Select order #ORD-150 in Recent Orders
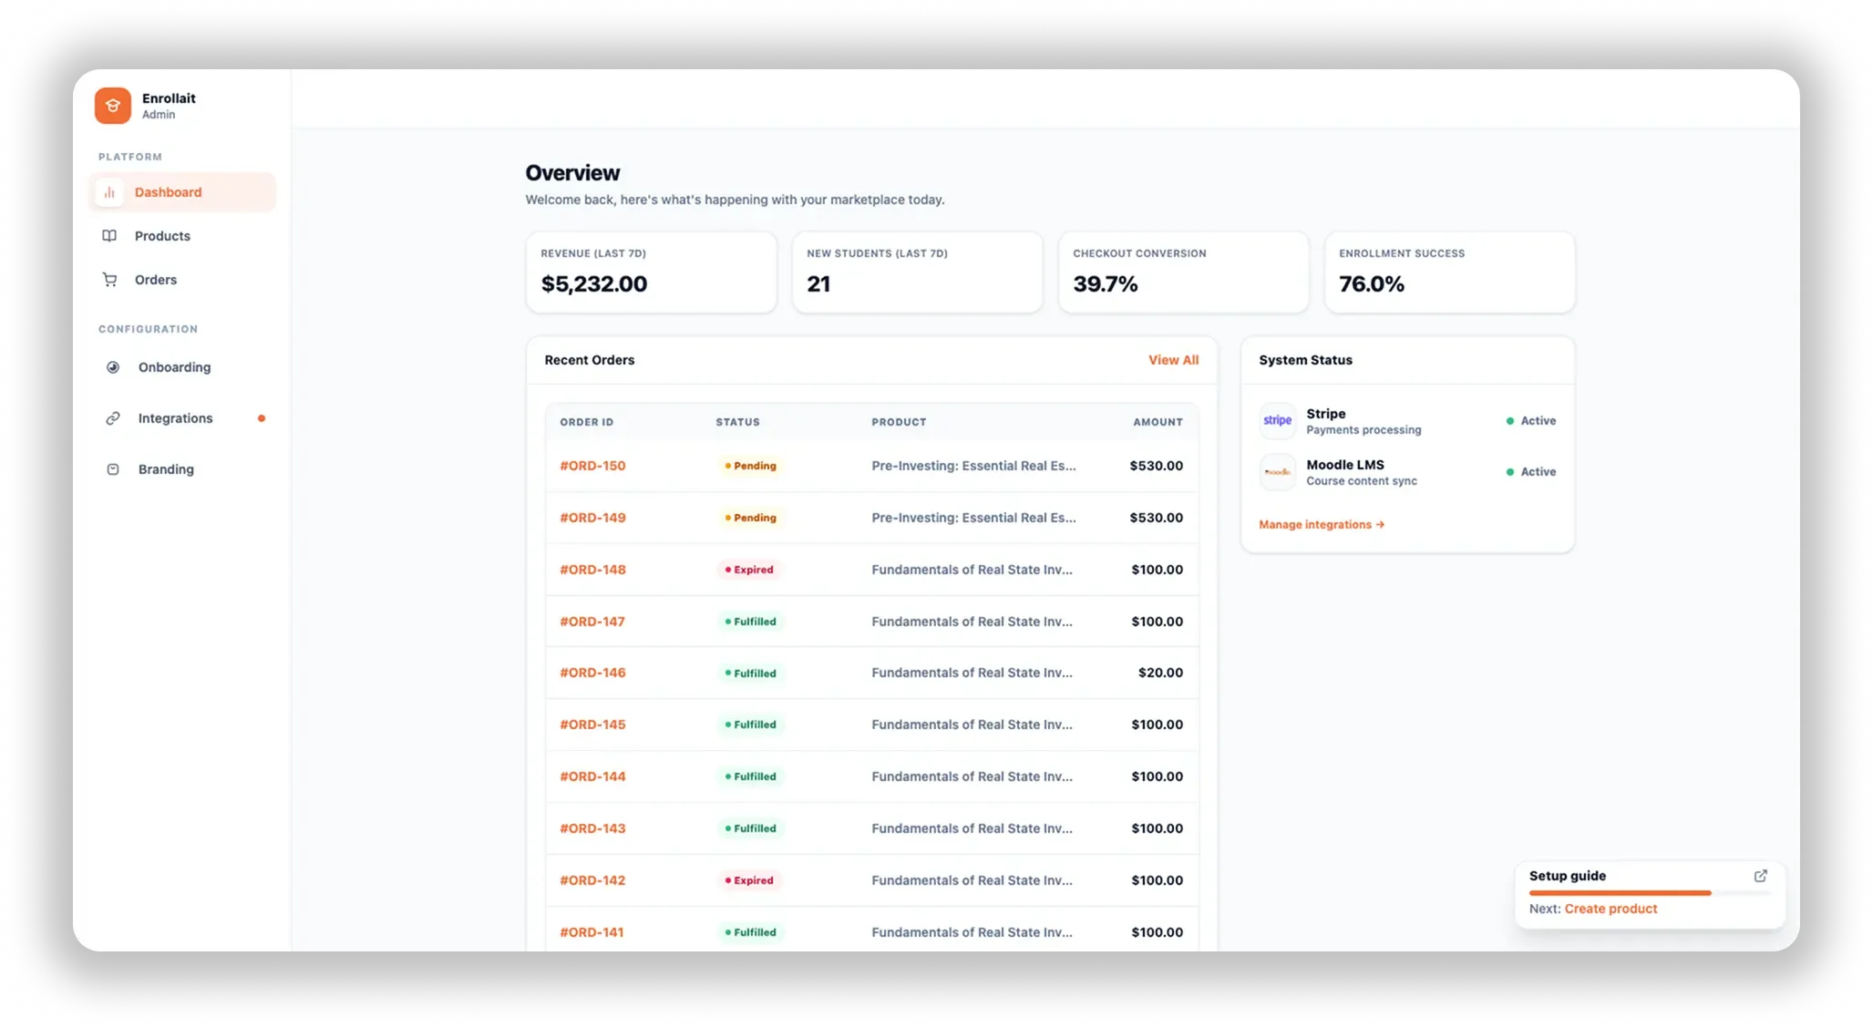Image resolution: width=1873 pixels, height=1028 pixels. pyautogui.click(x=592, y=466)
